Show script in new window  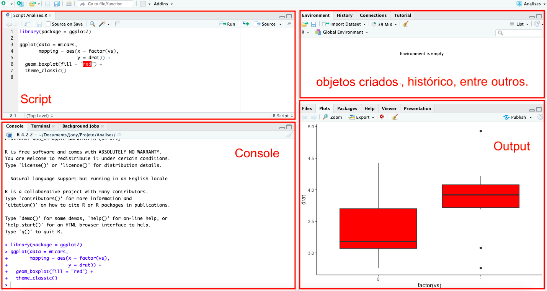click(x=27, y=24)
